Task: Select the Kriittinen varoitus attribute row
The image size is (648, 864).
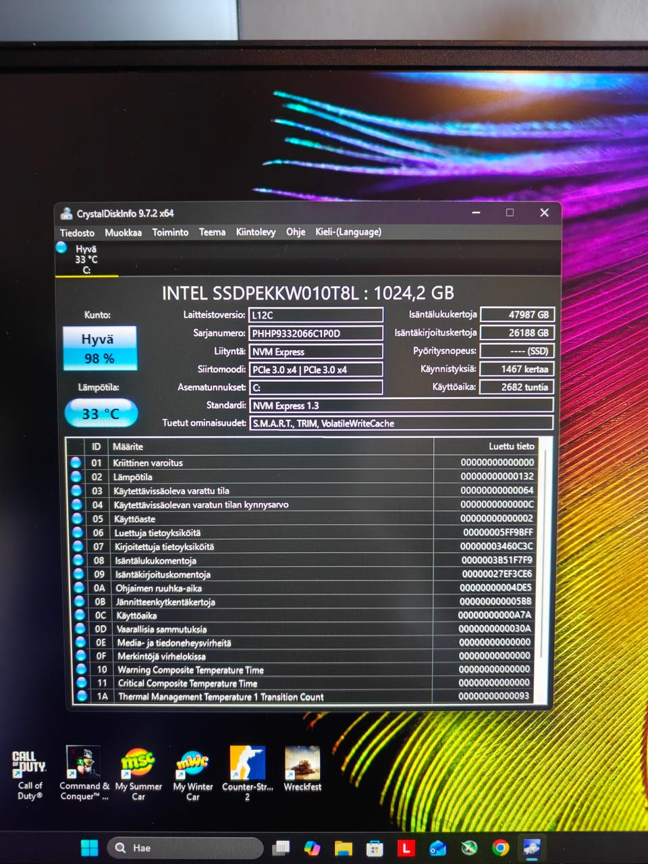Action: pyautogui.click(x=270, y=463)
